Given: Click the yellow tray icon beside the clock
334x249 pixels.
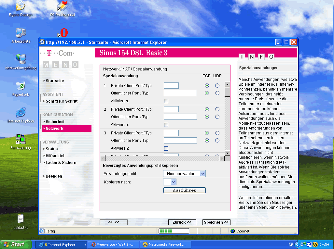Looking at the screenshot, I should (315, 244).
